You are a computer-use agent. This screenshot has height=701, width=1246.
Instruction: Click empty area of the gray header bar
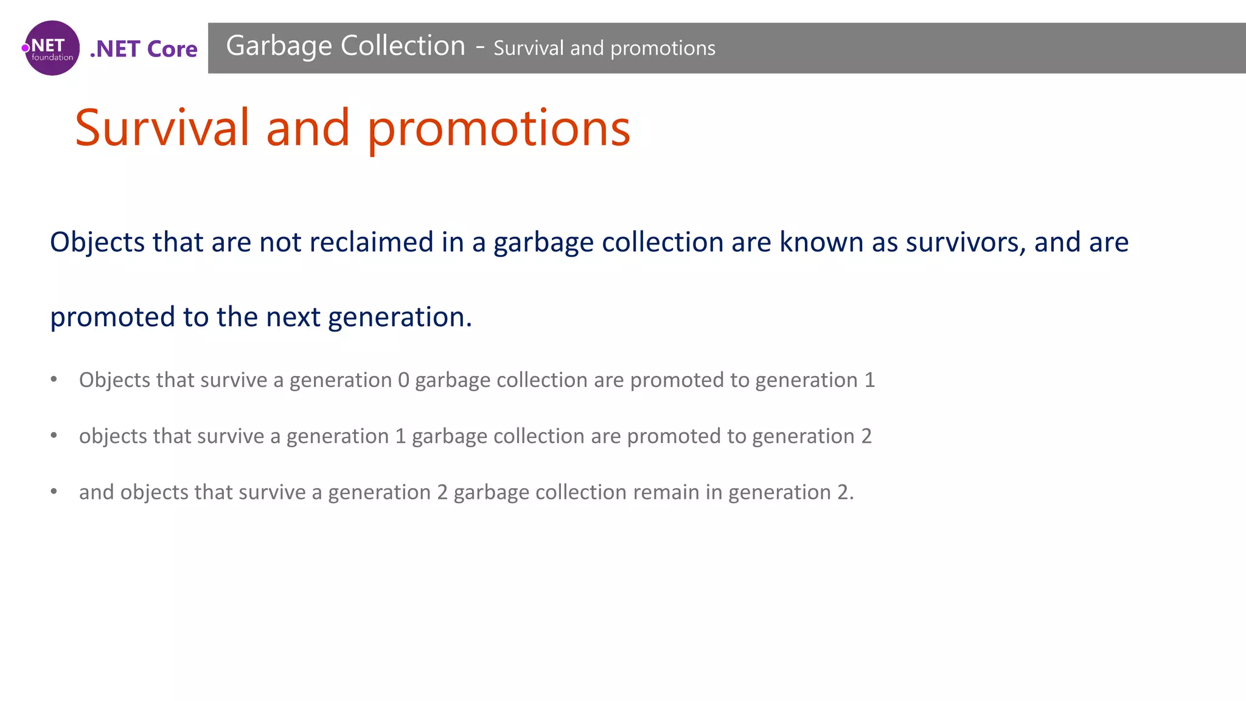pyautogui.click(x=973, y=48)
